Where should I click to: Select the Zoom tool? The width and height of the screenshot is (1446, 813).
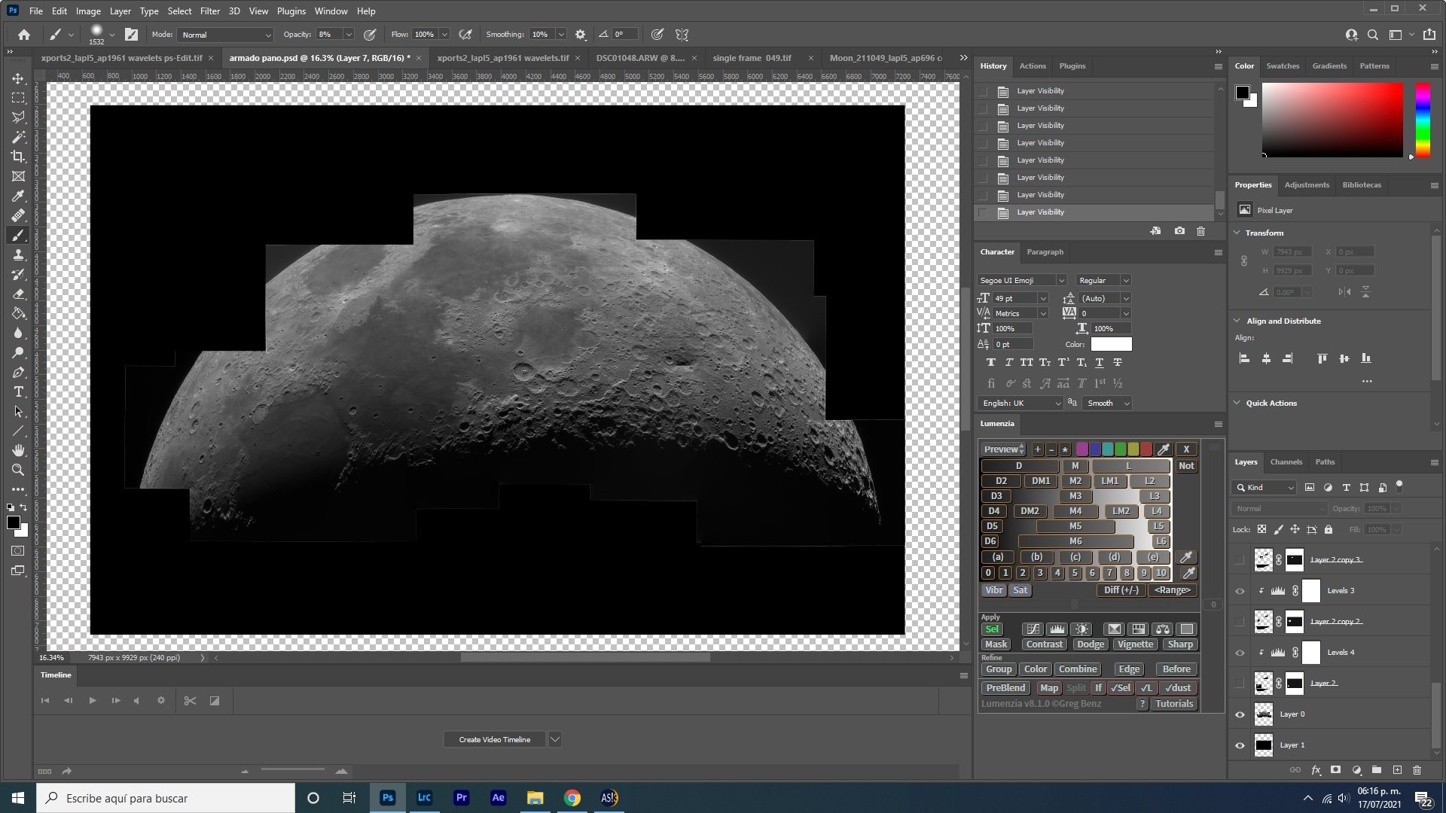(x=18, y=470)
